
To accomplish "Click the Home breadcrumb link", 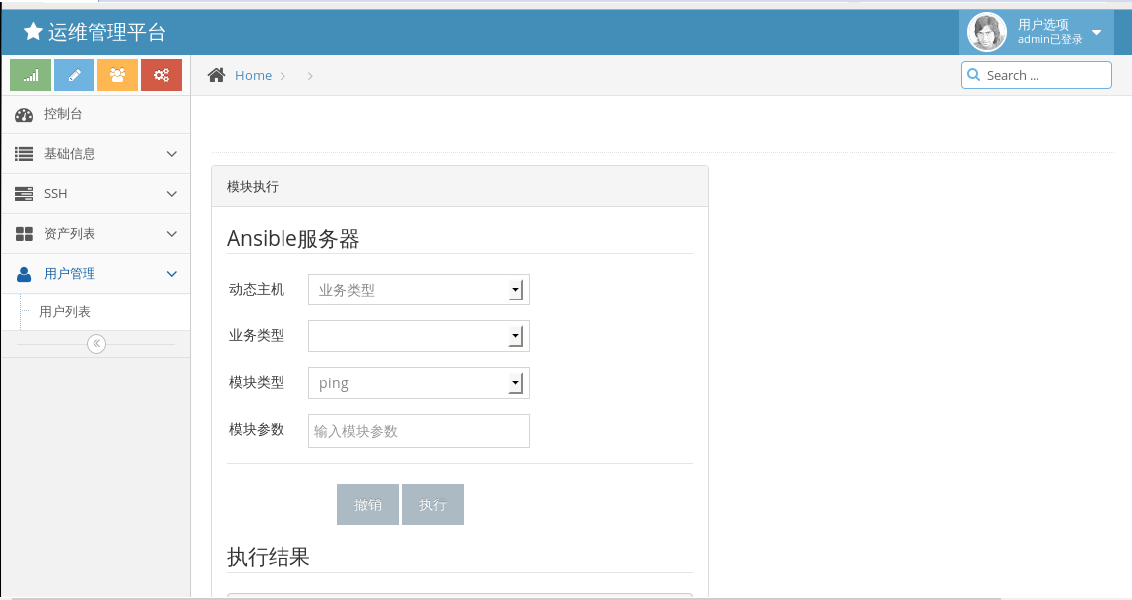I will pyautogui.click(x=253, y=75).
